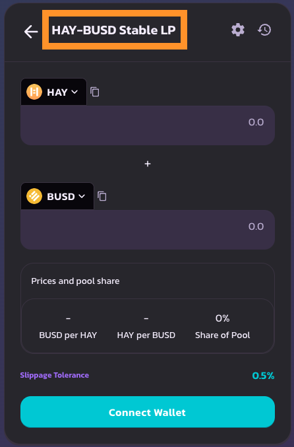The height and width of the screenshot is (447, 294).
Task: Click the Prices and pool share heading
Action: coord(75,281)
